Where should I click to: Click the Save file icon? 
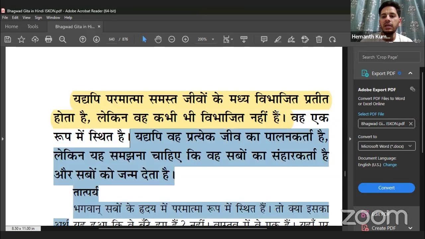click(8, 40)
